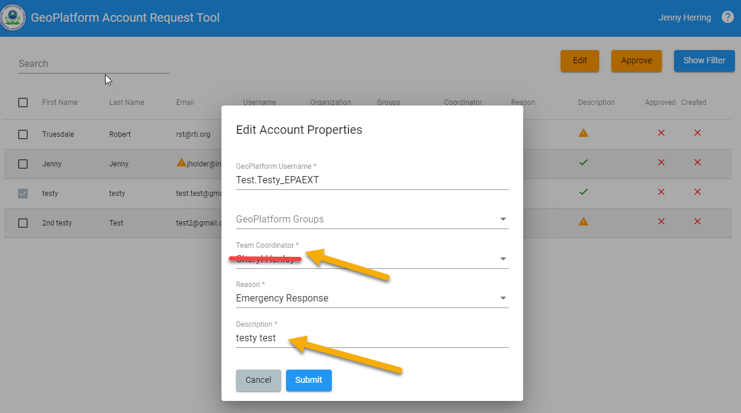Click green checkmark in Jenny's Description column
Screen dimensions: 741x413
[583, 162]
